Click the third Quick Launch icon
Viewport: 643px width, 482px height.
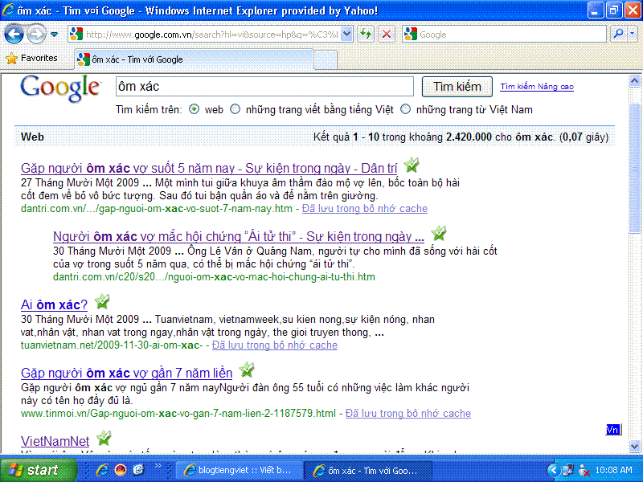point(138,470)
